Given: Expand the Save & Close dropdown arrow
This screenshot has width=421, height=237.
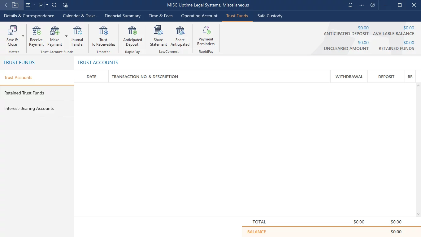Looking at the screenshot, I should coord(23,36).
